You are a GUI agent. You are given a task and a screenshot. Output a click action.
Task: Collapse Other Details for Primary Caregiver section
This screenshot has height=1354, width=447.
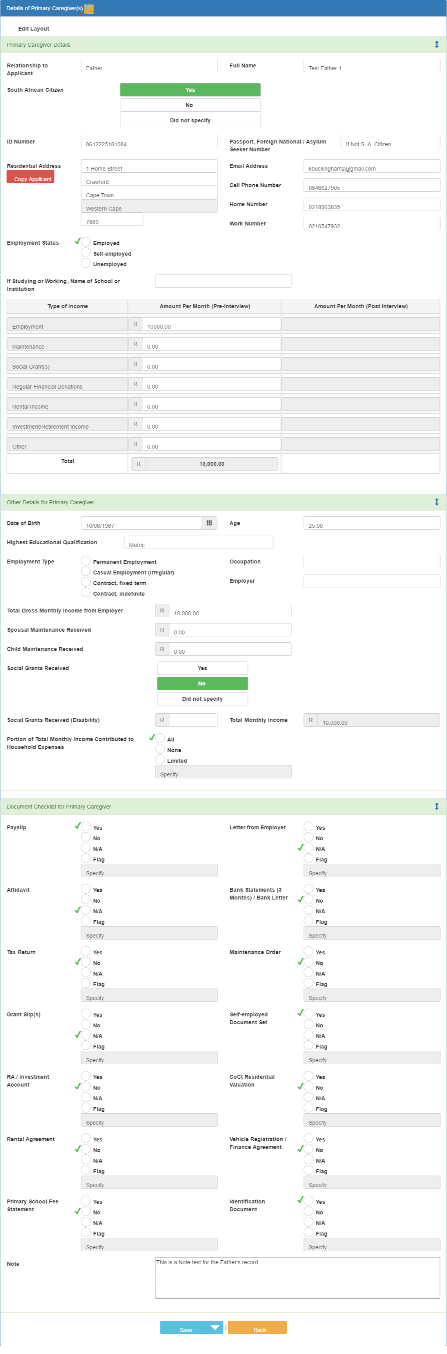(436, 502)
